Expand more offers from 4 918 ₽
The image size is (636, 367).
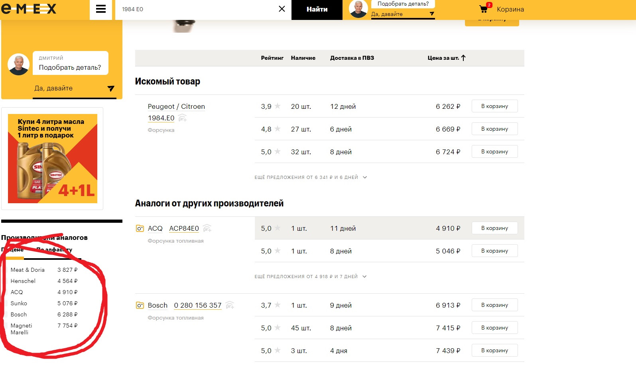(x=311, y=277)
